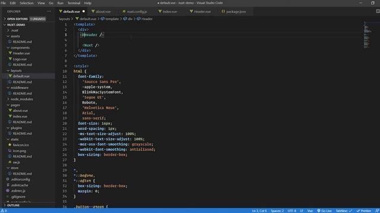
Task: Collapse the assets folder
Action: click(x=15, y=36)
